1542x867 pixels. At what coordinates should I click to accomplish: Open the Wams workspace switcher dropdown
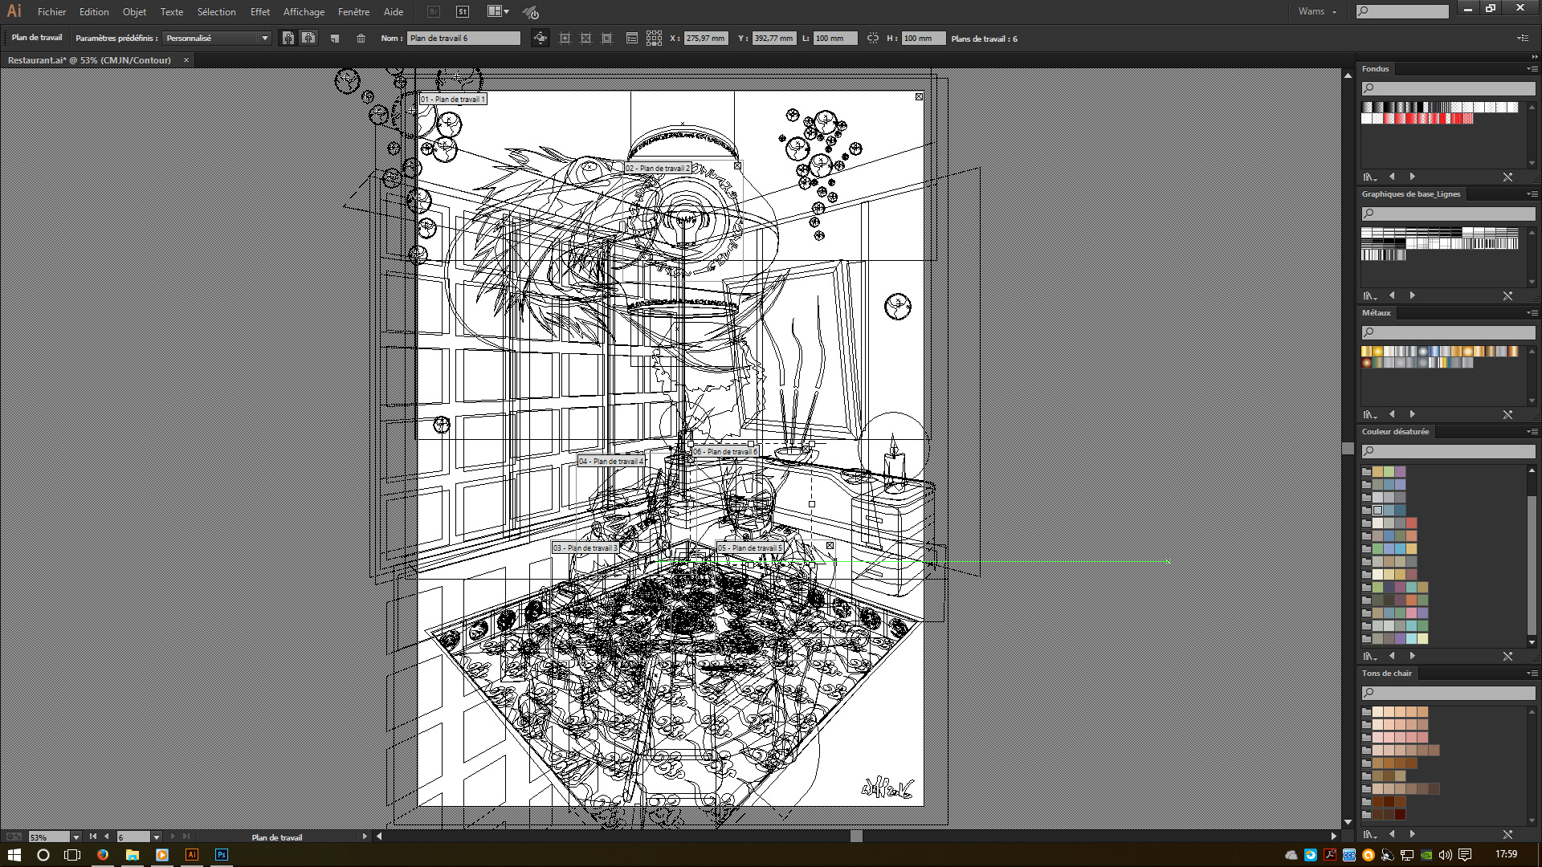tap(1317, 11)
